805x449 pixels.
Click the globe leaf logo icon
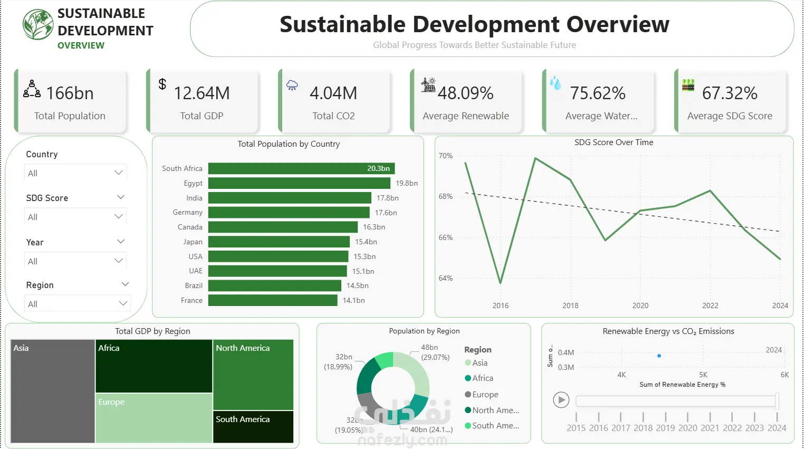point(38,24)
